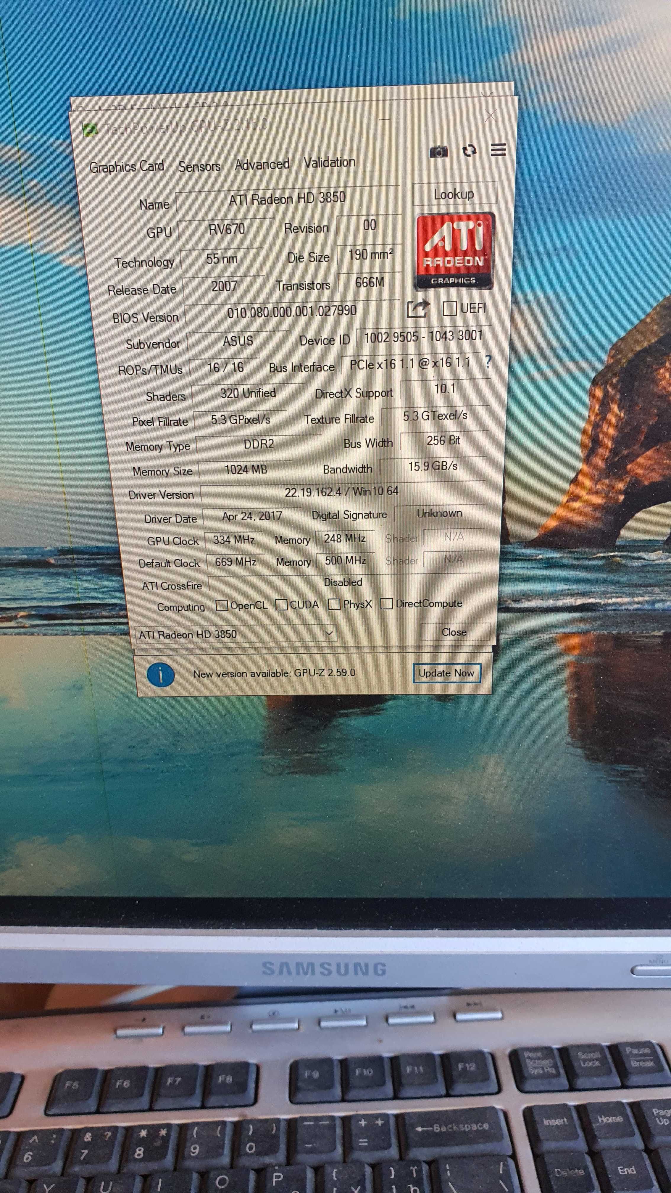The image size is (671, 1193).
Task: Toggle the OpenCL checkbox
Action: pyautogui.click(x=222, y=605)
